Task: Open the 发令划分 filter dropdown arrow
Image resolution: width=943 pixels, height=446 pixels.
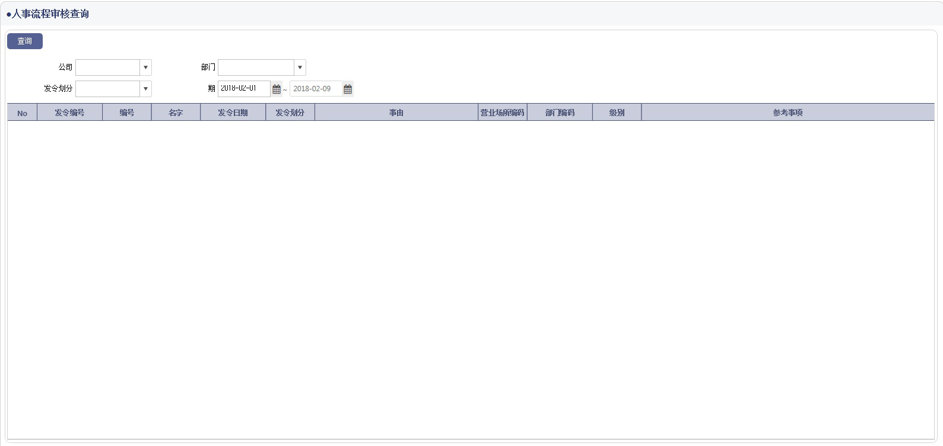Action: (x=145, y=89)
